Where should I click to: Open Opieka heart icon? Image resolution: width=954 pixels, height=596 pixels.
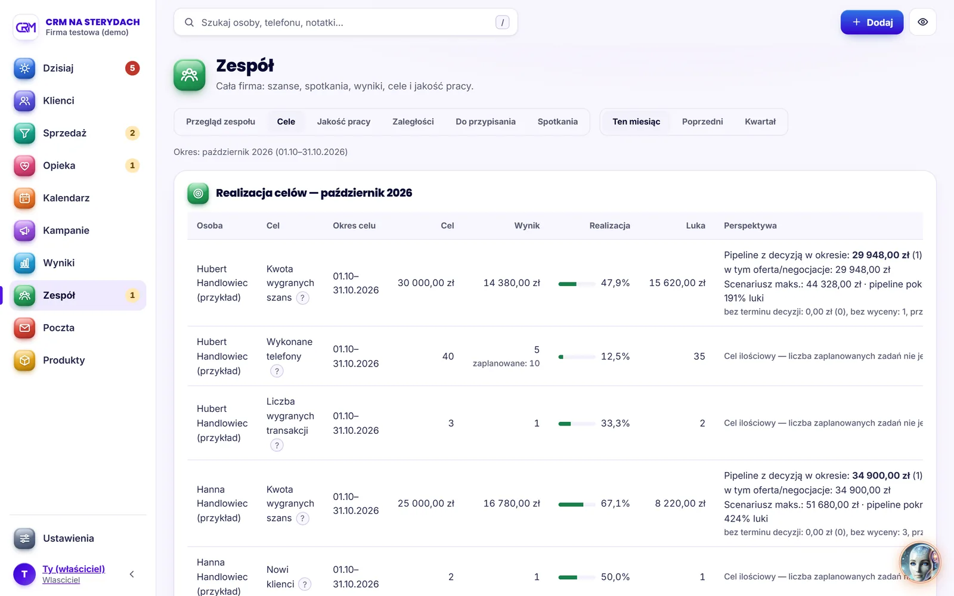point(24,166)
